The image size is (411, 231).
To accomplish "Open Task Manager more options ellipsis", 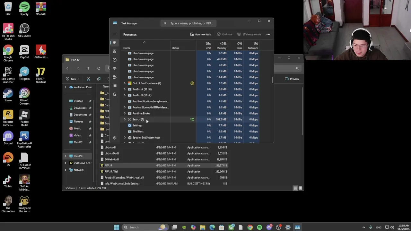I will 268,34.
